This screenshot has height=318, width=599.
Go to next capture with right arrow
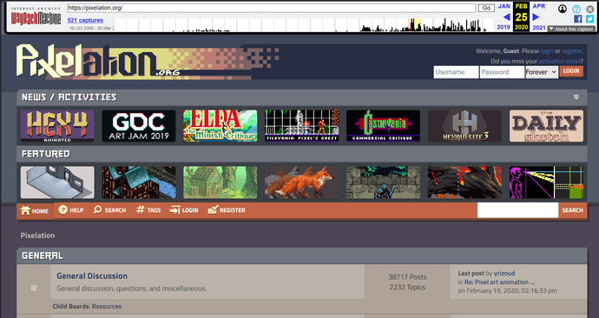(536, 17)
